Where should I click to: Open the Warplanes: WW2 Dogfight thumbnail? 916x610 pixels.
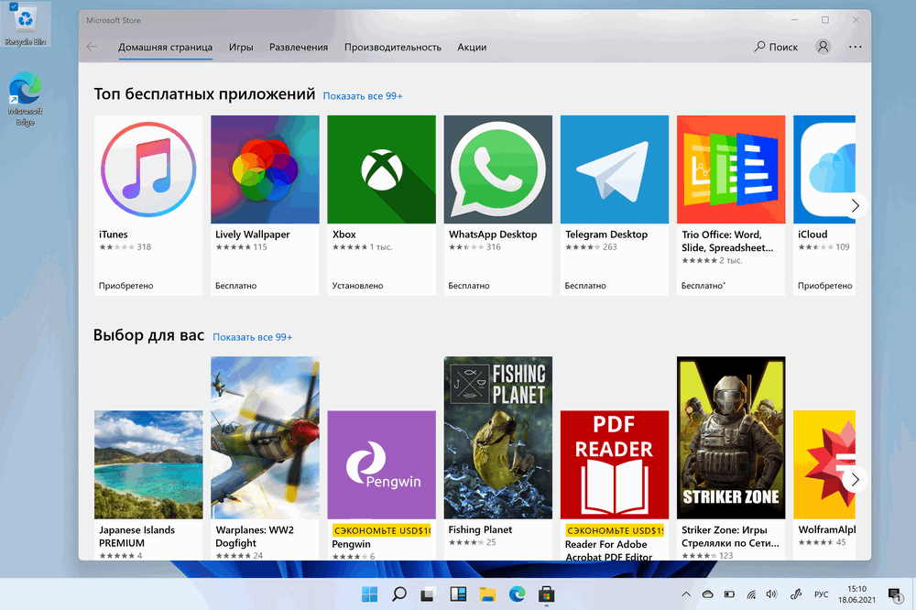click(x=265, y=438)
